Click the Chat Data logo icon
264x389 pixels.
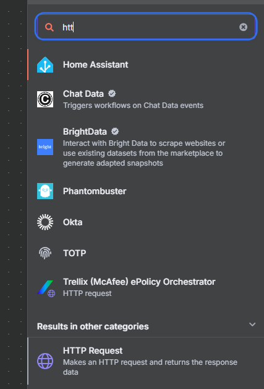pyautogui.click(x=45, y=99)
